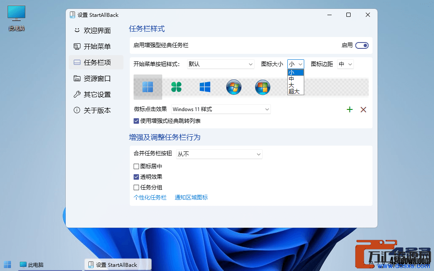
Task: Click the 任务栏样式 section heading
Action: (147, 29)
